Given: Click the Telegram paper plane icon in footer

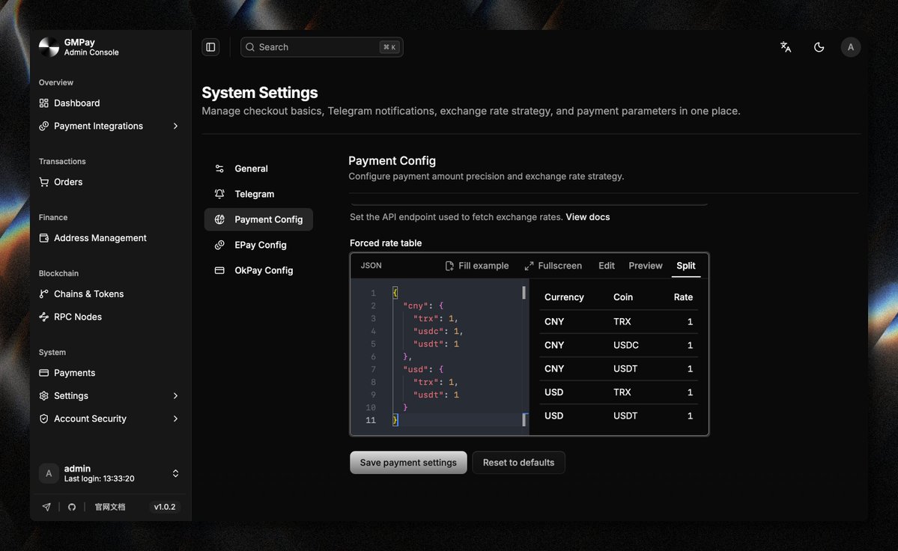Looking at the screenshot, I should (46, 507).
